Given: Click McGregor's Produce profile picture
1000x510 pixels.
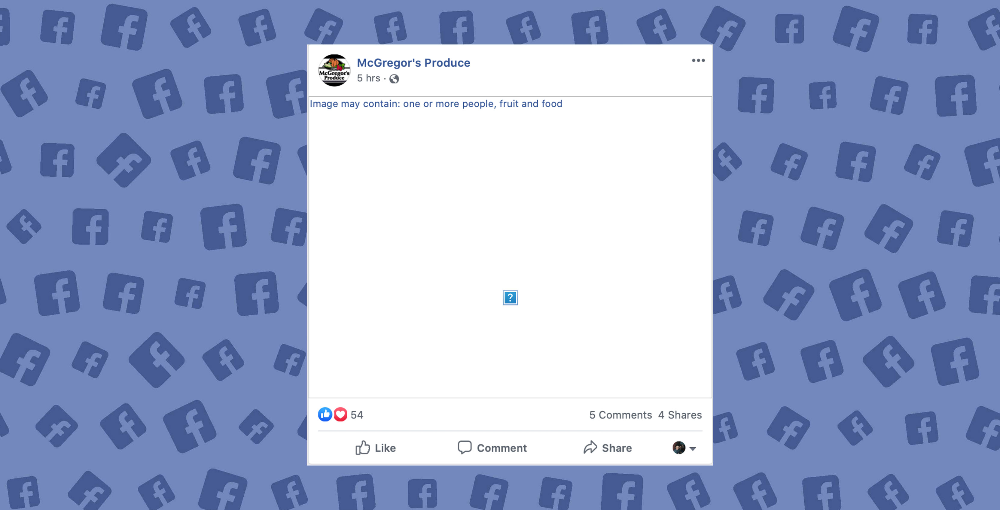Looking at the screenshot, I should pyautogui.click(x=334, y=70).
